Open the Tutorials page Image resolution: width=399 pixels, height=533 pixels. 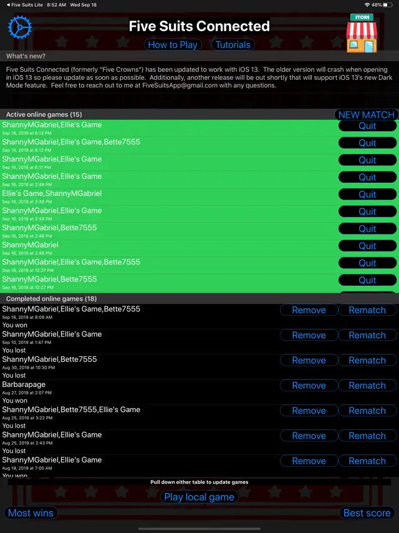click(x=233, y=45)
